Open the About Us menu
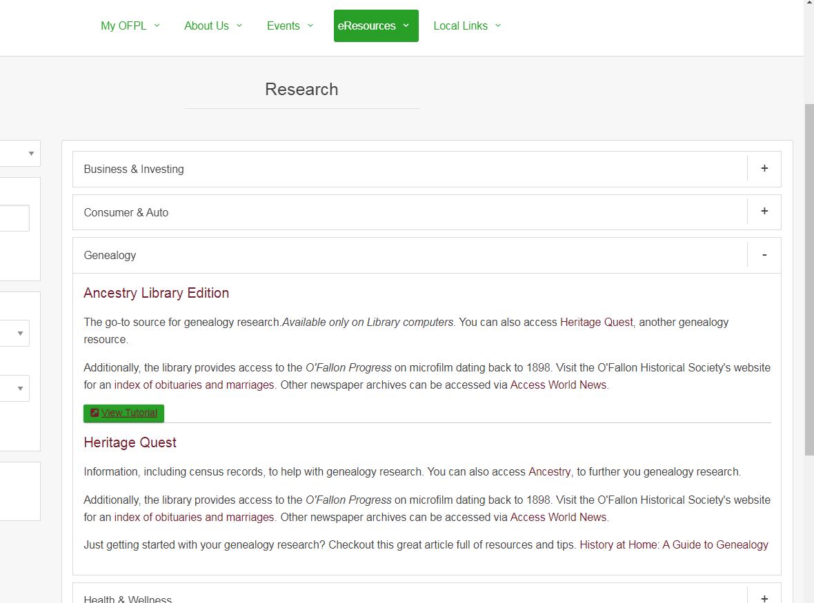This screenshot has height=603, width=814. (212, 26)
